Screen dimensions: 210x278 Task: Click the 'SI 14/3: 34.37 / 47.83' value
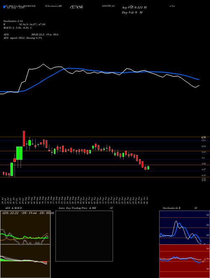32,24
